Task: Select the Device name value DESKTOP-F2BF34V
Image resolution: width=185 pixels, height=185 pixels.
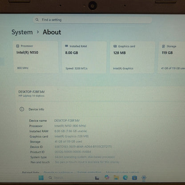Action: (x=67, y=121)
